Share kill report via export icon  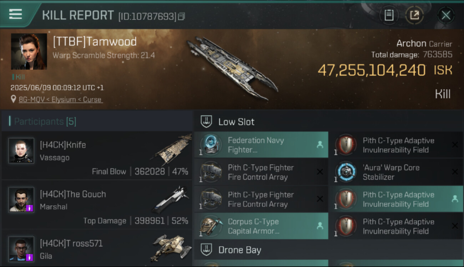coord(414,15)
